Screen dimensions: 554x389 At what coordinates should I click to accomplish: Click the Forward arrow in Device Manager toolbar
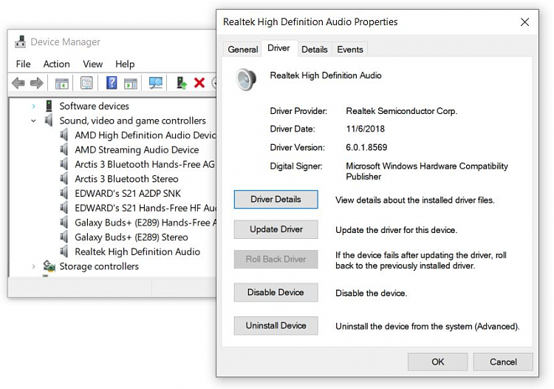point(37,83)
